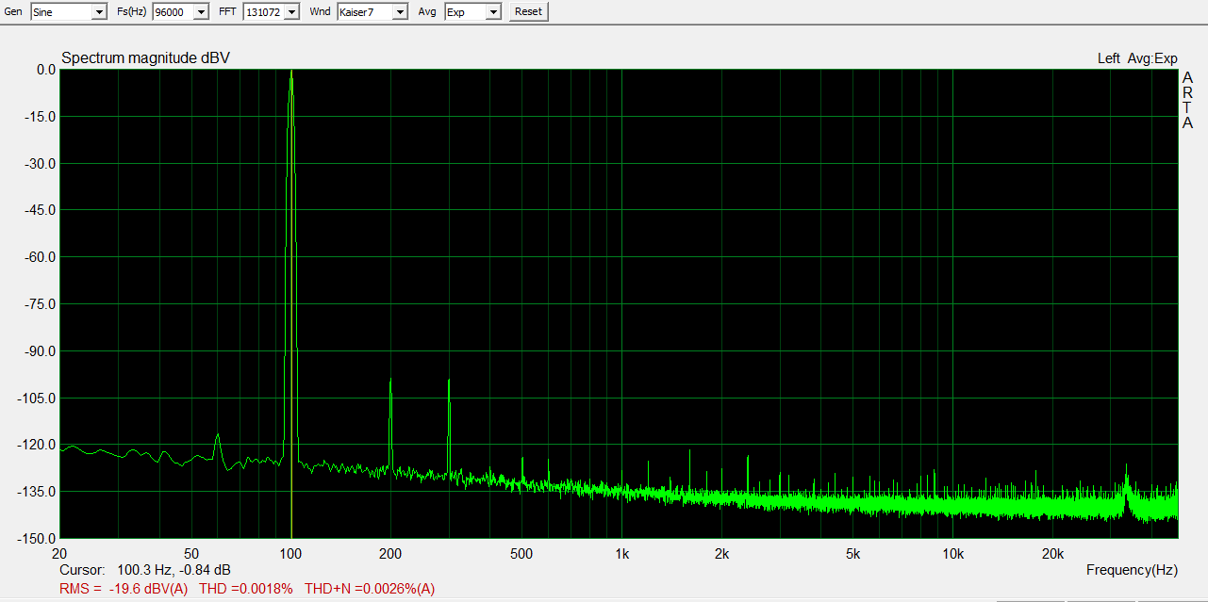Click the 500 frequency axis label

point(521,553)
